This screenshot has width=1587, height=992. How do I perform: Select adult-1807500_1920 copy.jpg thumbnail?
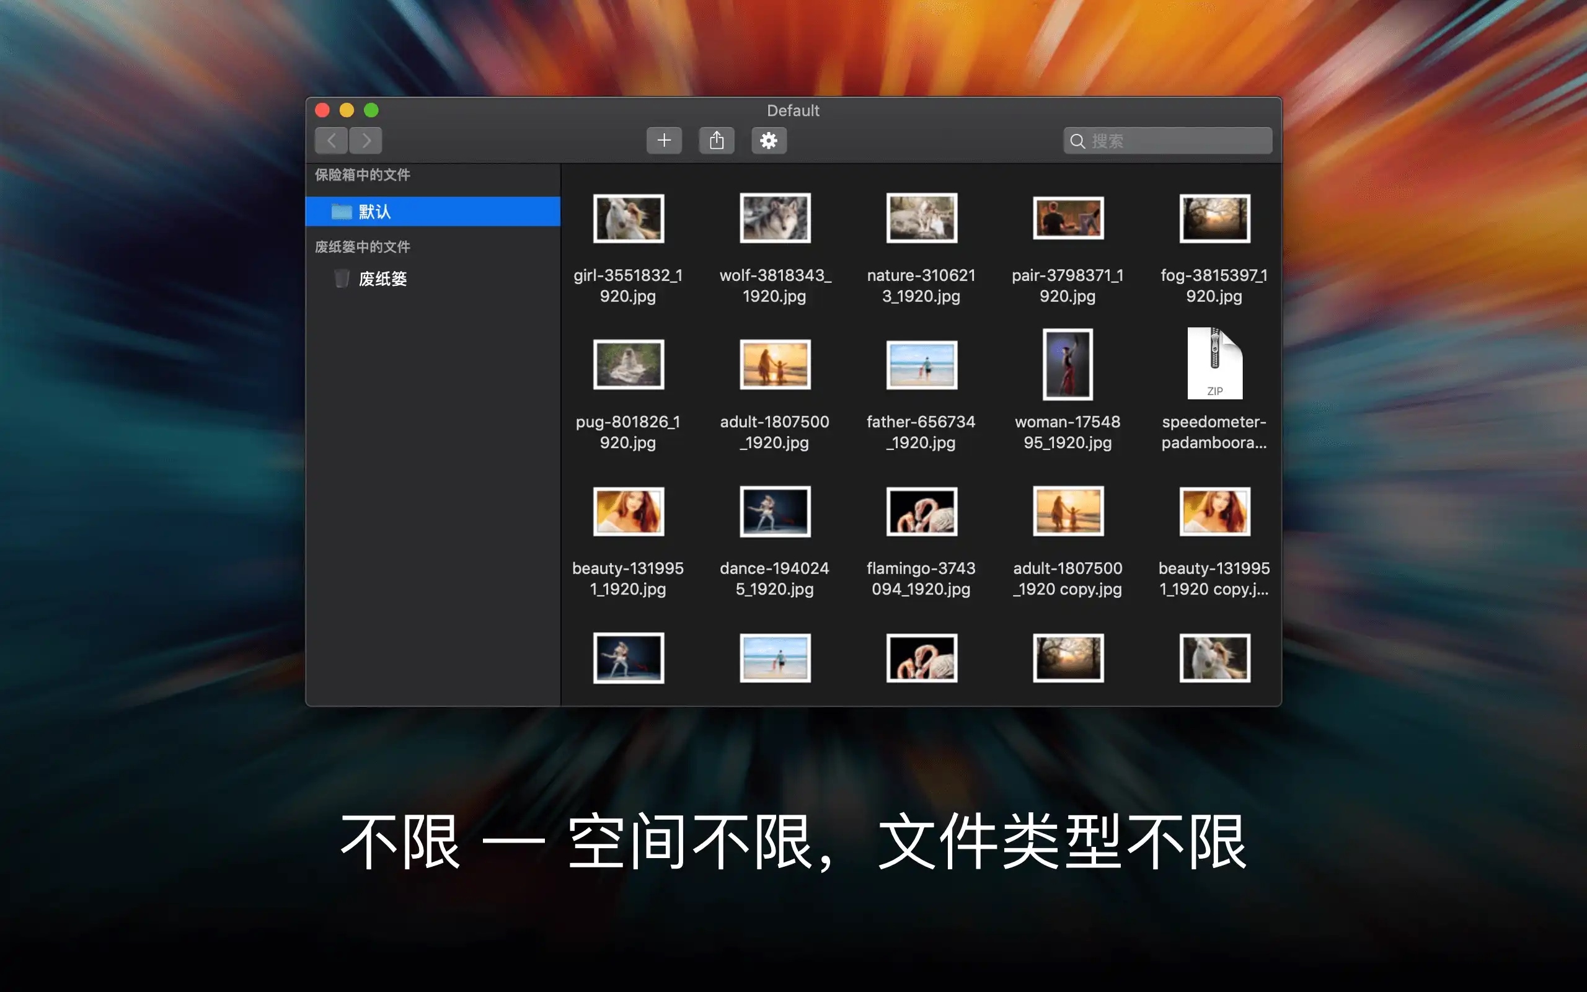point(1068,511)
